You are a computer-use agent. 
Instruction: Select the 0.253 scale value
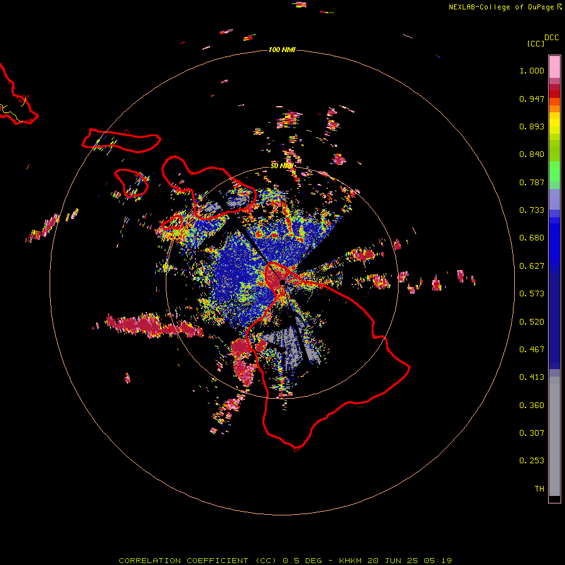tap(532, 461)
